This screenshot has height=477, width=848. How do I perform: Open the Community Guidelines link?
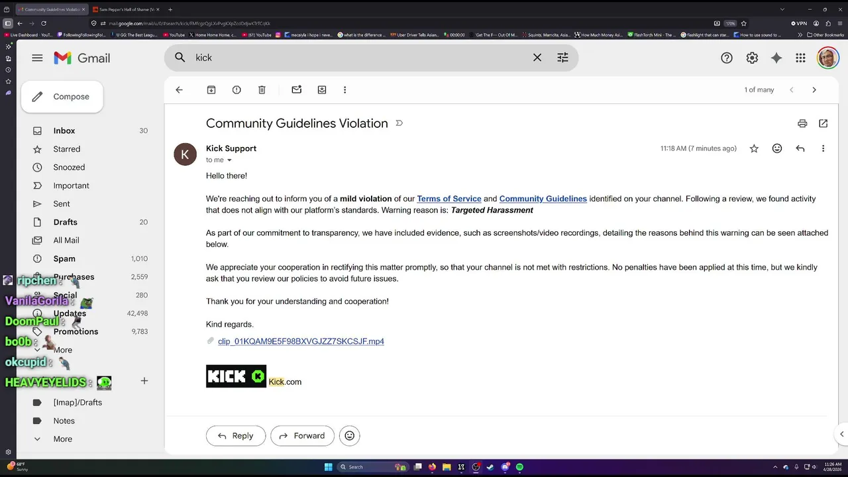click(x=543, y=199)
